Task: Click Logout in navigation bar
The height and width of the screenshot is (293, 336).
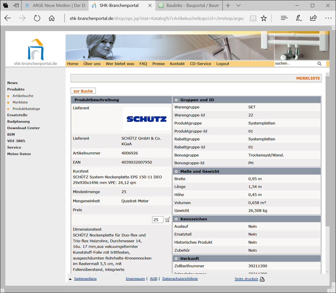Action: (223, 64)
